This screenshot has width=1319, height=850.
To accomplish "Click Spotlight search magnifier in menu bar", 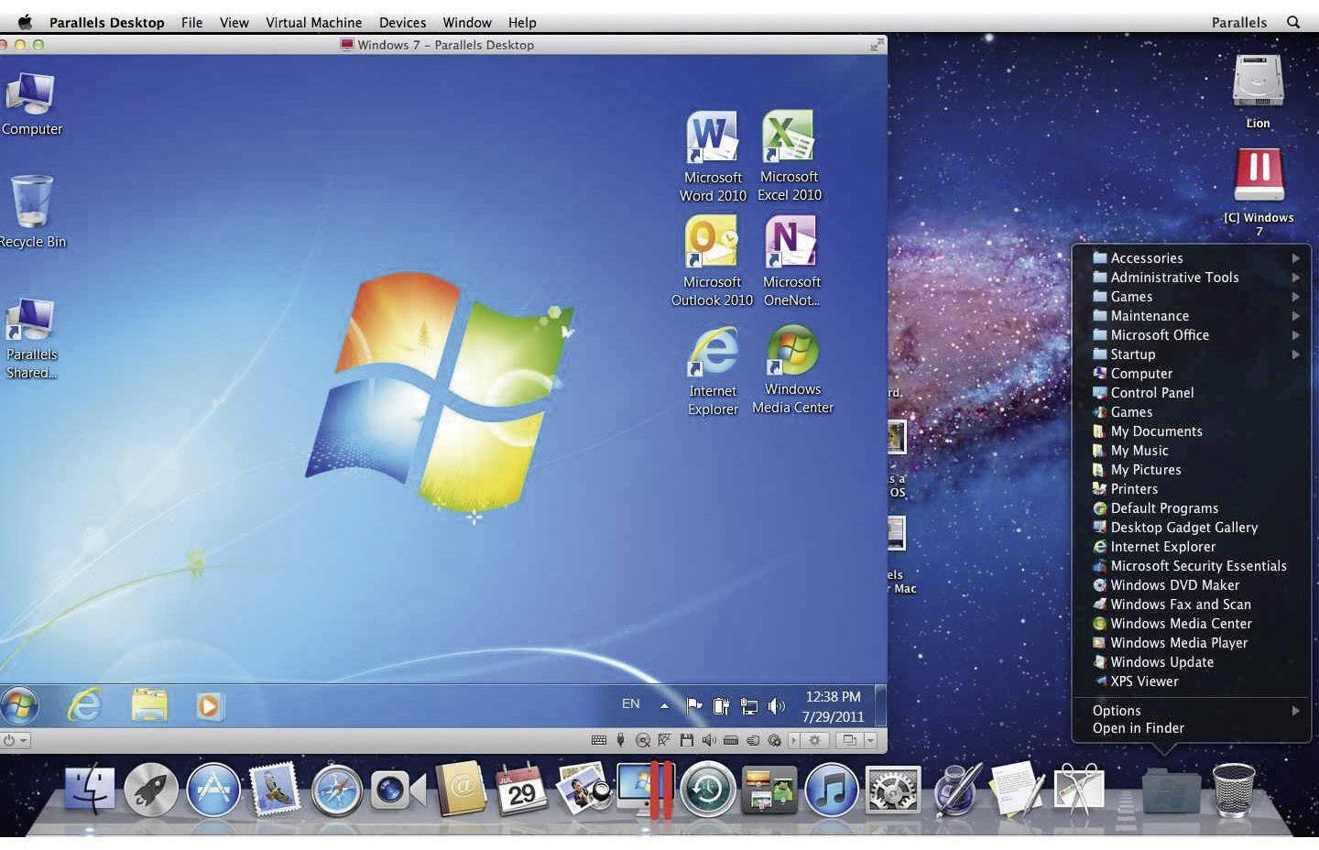I will coord(1293,22).
